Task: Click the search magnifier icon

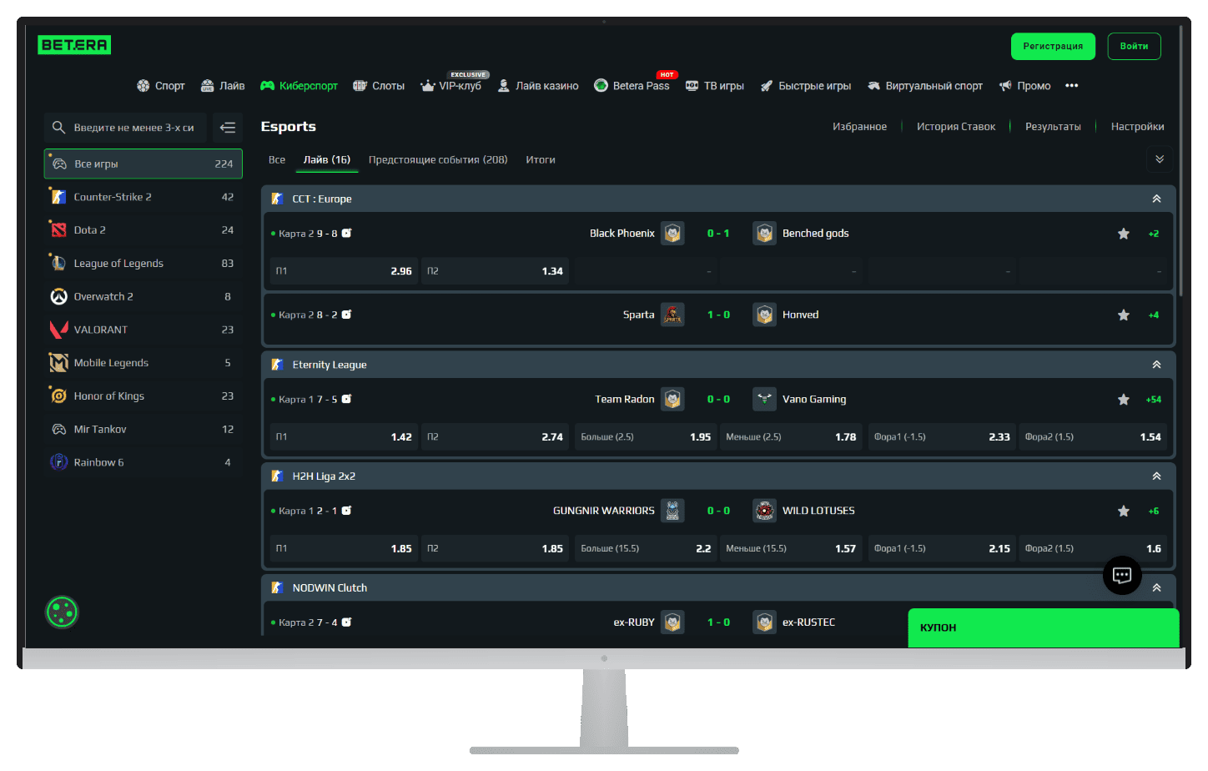Action: click(58, 128)
